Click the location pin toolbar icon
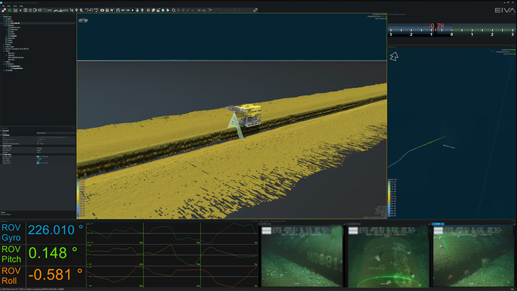This screenshot has height=291, width=517. click(x=76, y=10)
